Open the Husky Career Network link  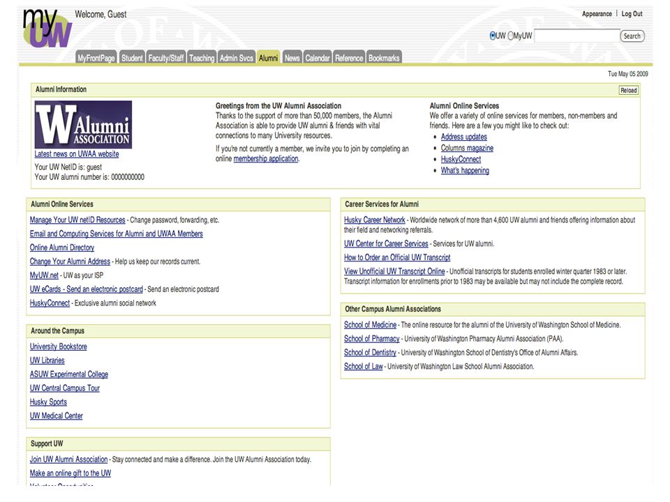tap(374, 220)
